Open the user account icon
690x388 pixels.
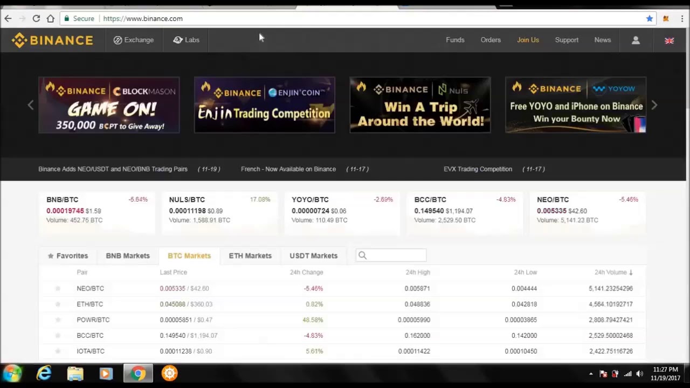(x=636, y=40)
